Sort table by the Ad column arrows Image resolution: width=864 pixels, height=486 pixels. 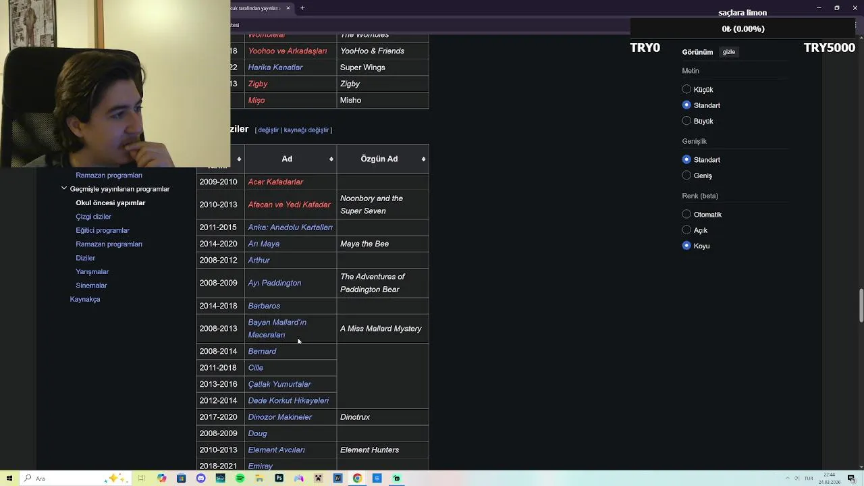[331, 159]
